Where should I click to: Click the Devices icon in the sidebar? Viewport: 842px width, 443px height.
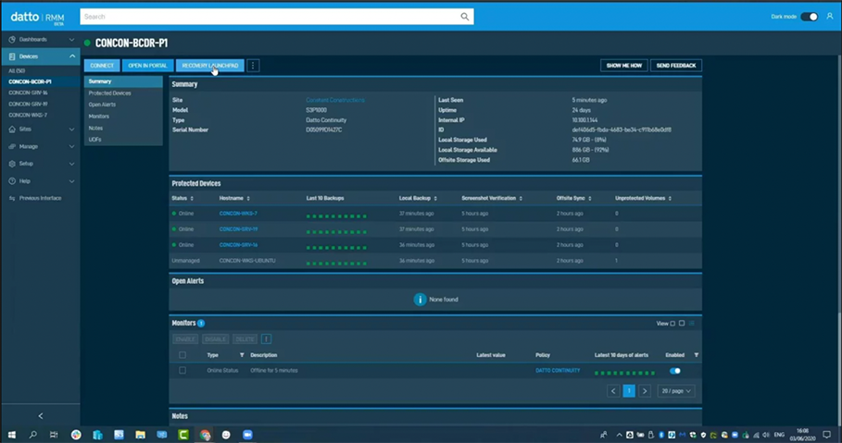12,56
